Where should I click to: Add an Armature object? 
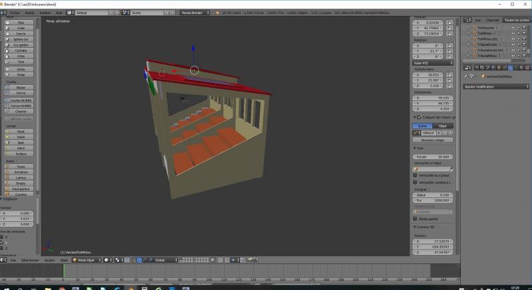[x=21, y=171]
